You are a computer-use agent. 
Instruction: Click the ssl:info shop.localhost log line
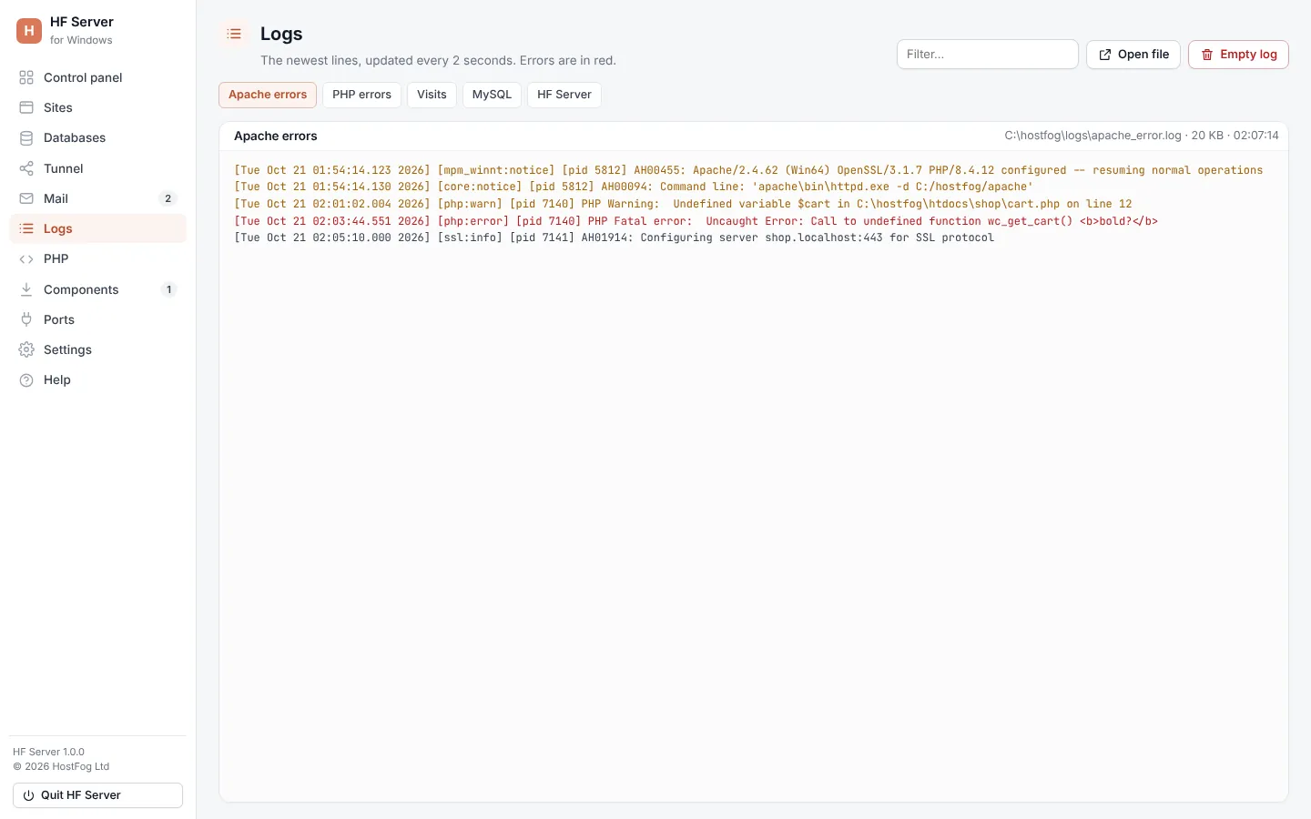click(x=614, y=238)
